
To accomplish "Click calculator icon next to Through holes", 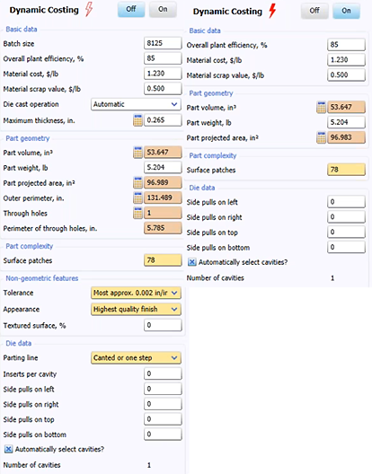I will click(138, 213).
